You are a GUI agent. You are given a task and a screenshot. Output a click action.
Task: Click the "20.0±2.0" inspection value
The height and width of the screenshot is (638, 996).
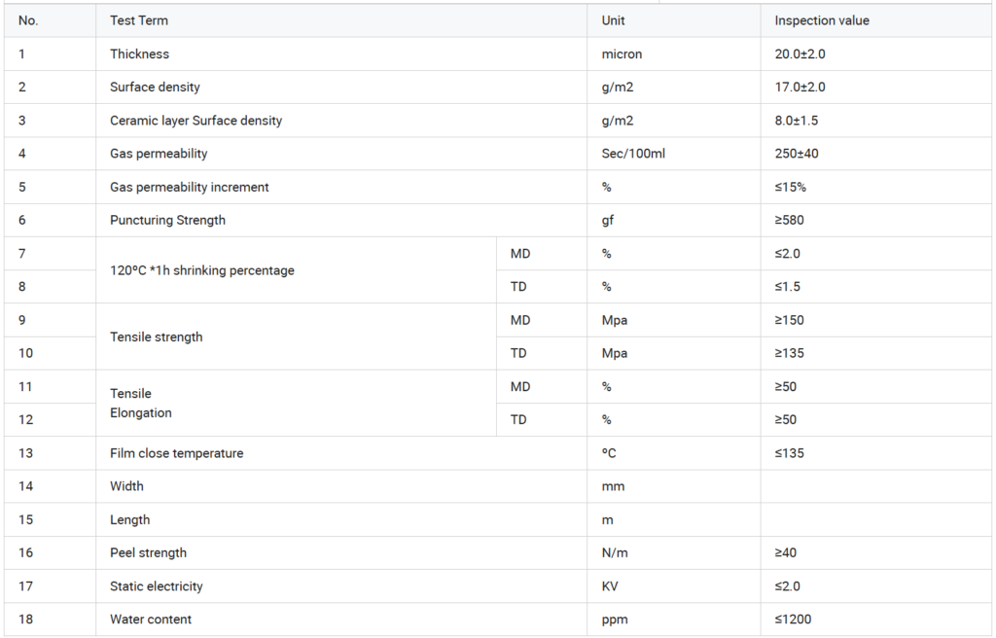pyautogui.click(x=800, y=54)
